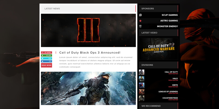Open the Call of Duty Black Ops 3 Announced headline
Screen dimensions: 219x109
point(90,53)
